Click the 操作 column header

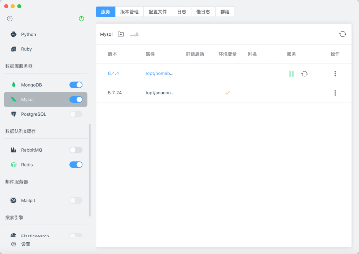coord(335,54)
